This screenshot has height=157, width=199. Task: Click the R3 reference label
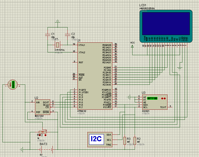click(x=129, y=139)
